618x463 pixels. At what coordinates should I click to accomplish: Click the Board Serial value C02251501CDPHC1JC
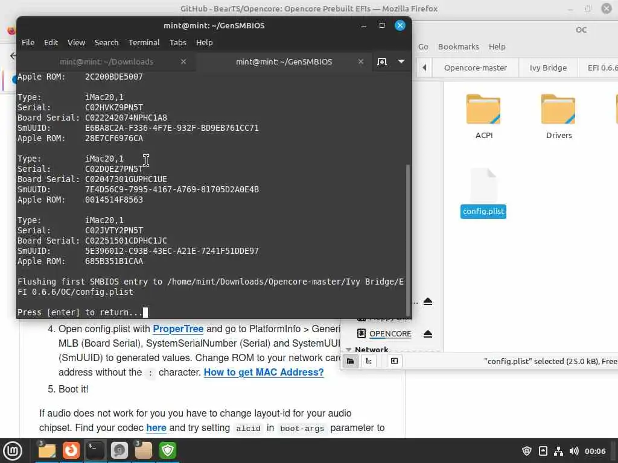[x=126, y=241]
